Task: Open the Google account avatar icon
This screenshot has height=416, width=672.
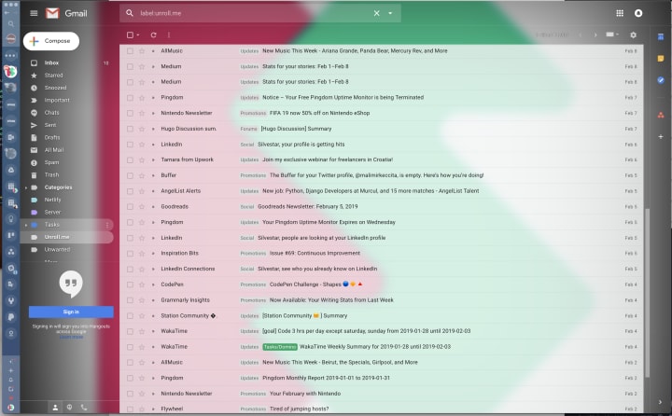Action: click(x=638, y=13)
